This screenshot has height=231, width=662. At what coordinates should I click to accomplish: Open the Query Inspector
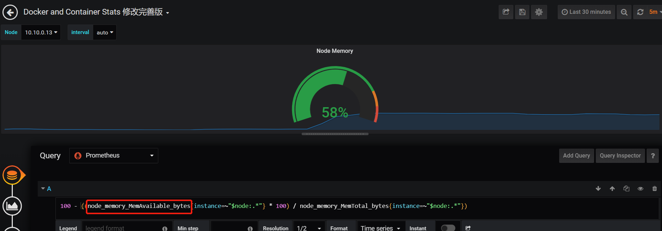[620, 156]
